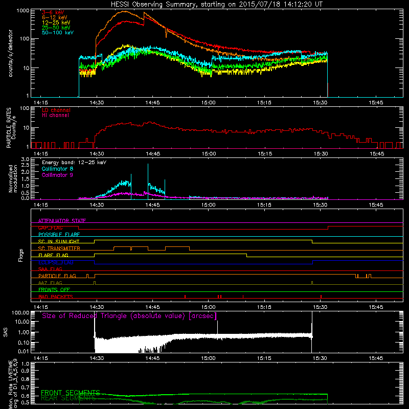Click the 0.01 tick on SAS axis
Image resolution: width=409 pixels, height=409 pixels.
[24, 351]
